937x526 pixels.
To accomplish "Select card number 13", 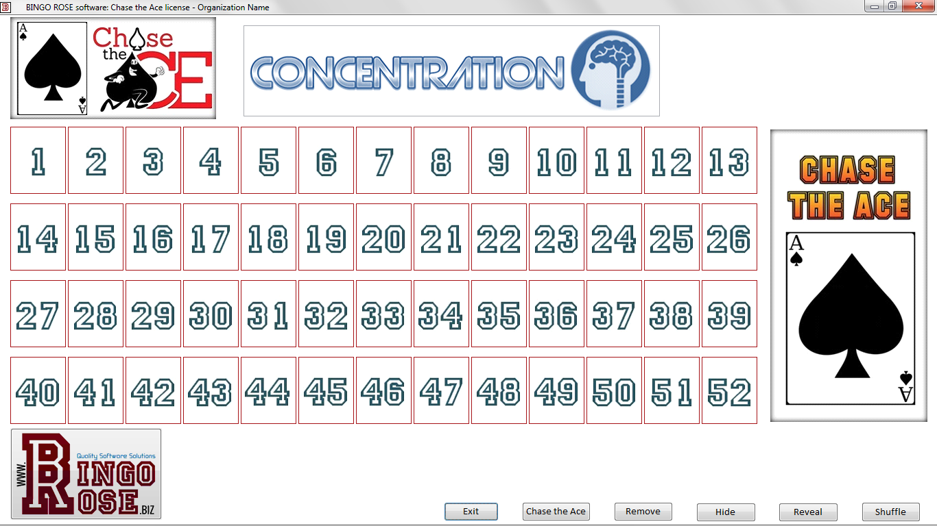I will [x=728, y=160].
